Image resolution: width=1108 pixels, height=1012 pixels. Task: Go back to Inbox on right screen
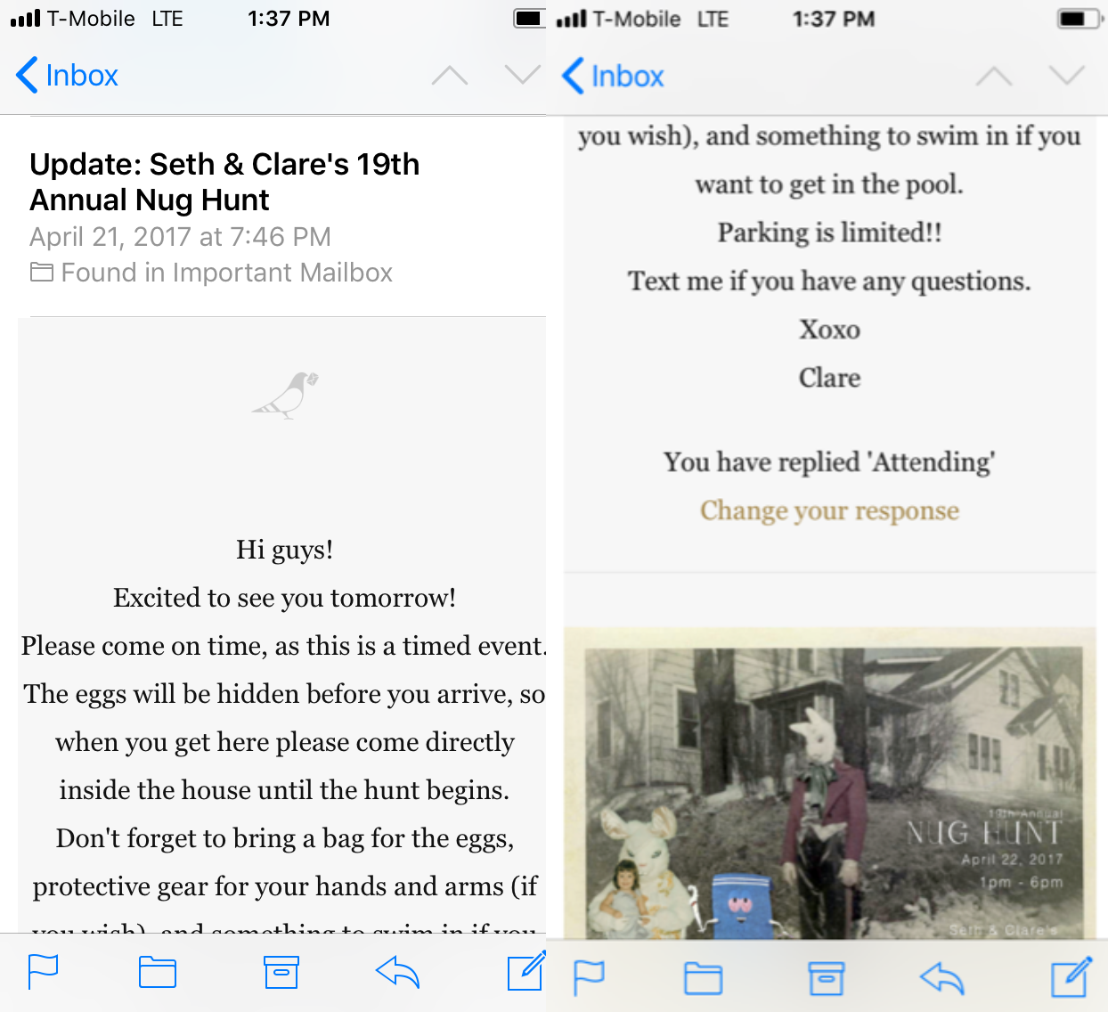point(614,77)
